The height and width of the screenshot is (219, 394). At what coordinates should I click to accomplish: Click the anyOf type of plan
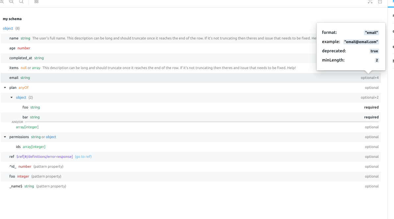24,88
